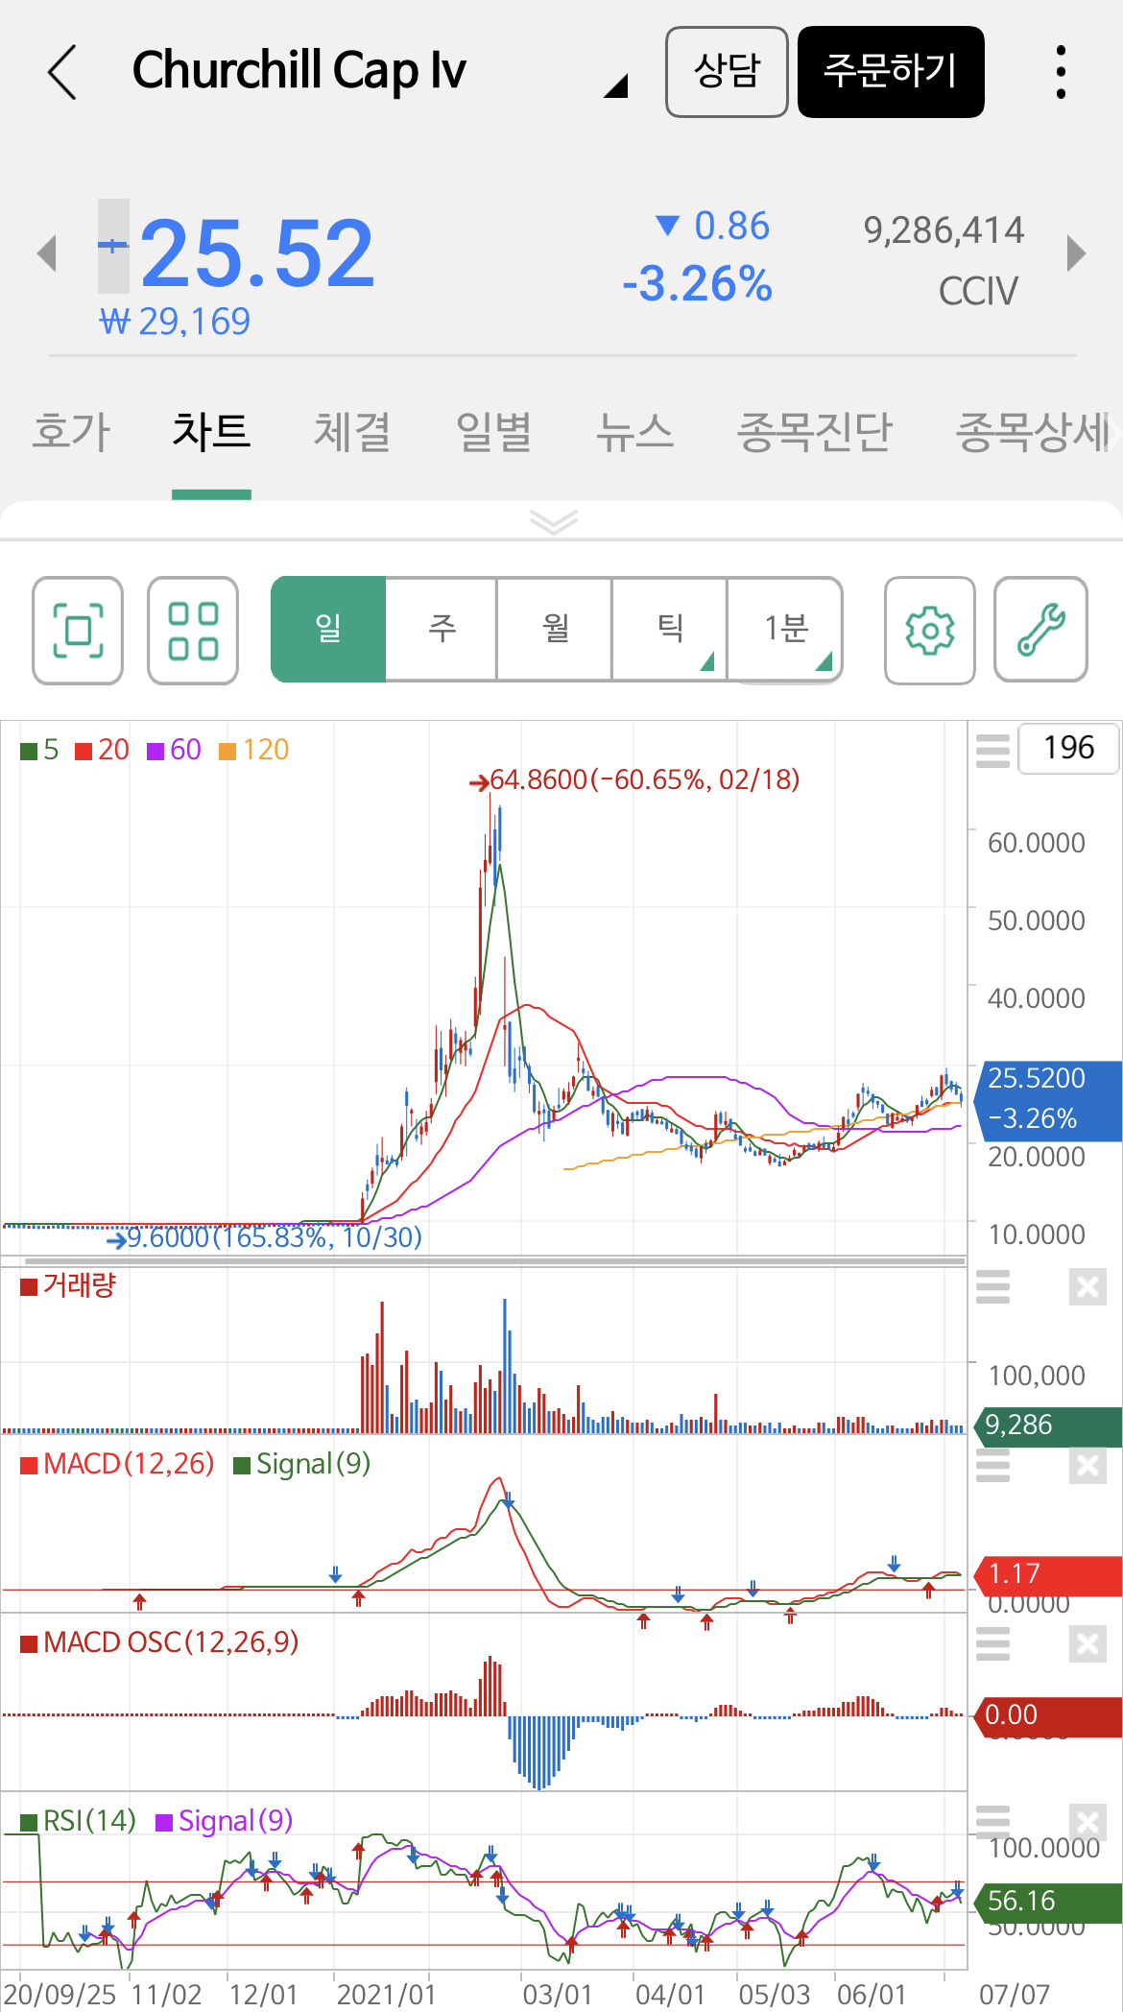Image resolution: width=1123 pixels, height=2012 pixels.
Task: Click the red 1.17 MACD axis tag
Action: click(1048, 1574)
